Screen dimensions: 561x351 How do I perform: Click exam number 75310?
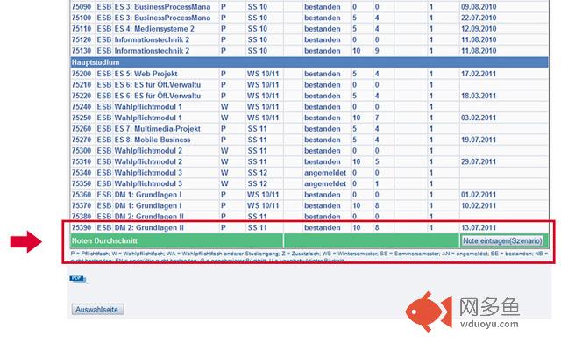coord(82,161)
